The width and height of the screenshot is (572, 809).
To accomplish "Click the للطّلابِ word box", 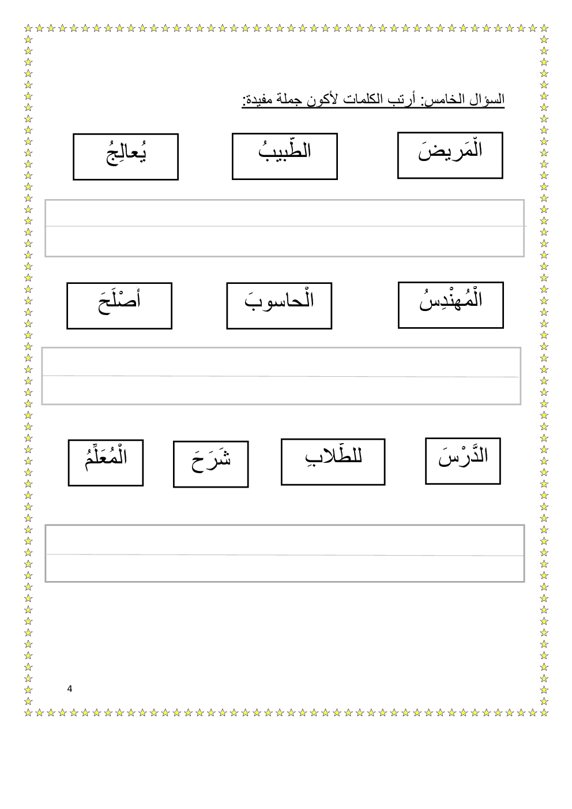I will pos(333,462).
